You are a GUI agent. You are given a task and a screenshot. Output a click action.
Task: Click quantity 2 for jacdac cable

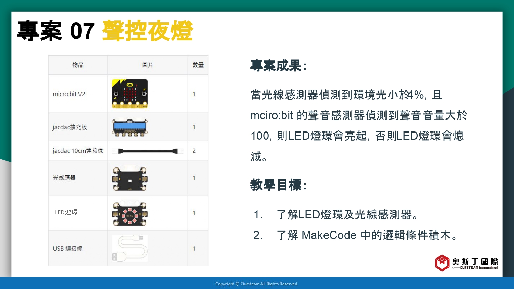[194, 151]
